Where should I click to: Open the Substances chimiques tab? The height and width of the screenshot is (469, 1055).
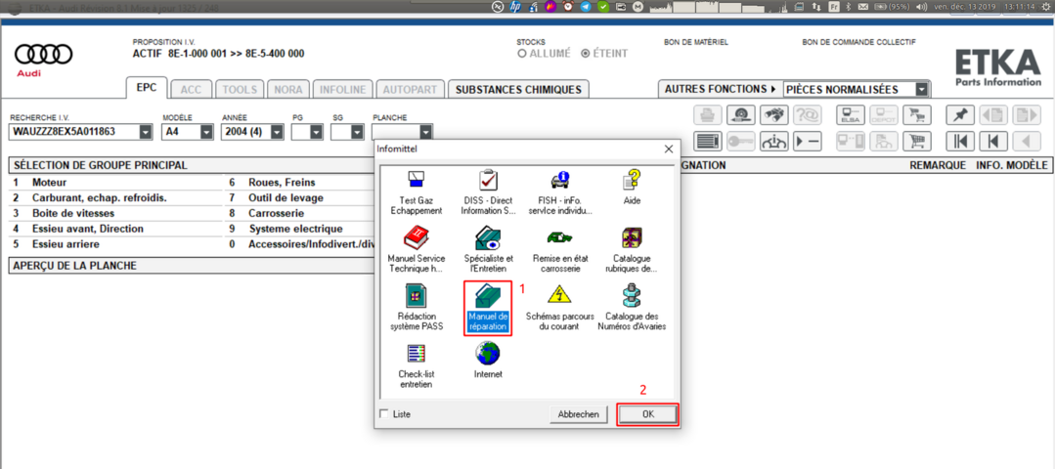point(518,89)
